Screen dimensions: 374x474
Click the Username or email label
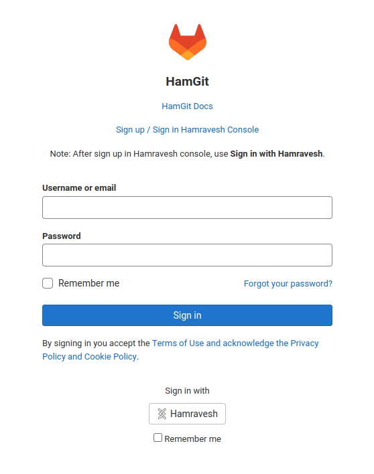click(x=79, y=187)
